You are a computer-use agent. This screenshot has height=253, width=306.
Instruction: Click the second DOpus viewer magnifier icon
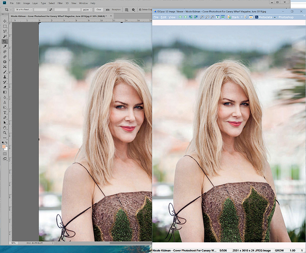tap(207, 17)
